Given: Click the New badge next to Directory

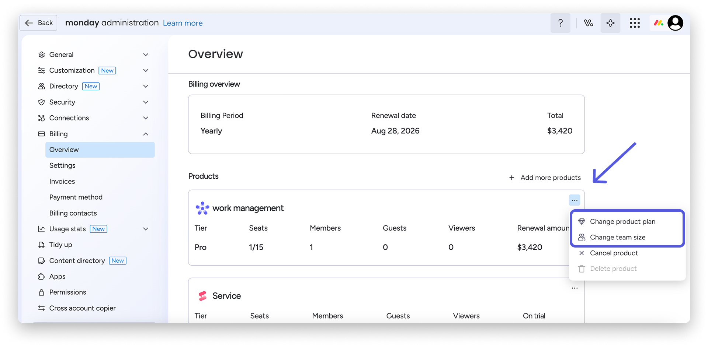Looking at the screenshot, I should tap(91, 86).
